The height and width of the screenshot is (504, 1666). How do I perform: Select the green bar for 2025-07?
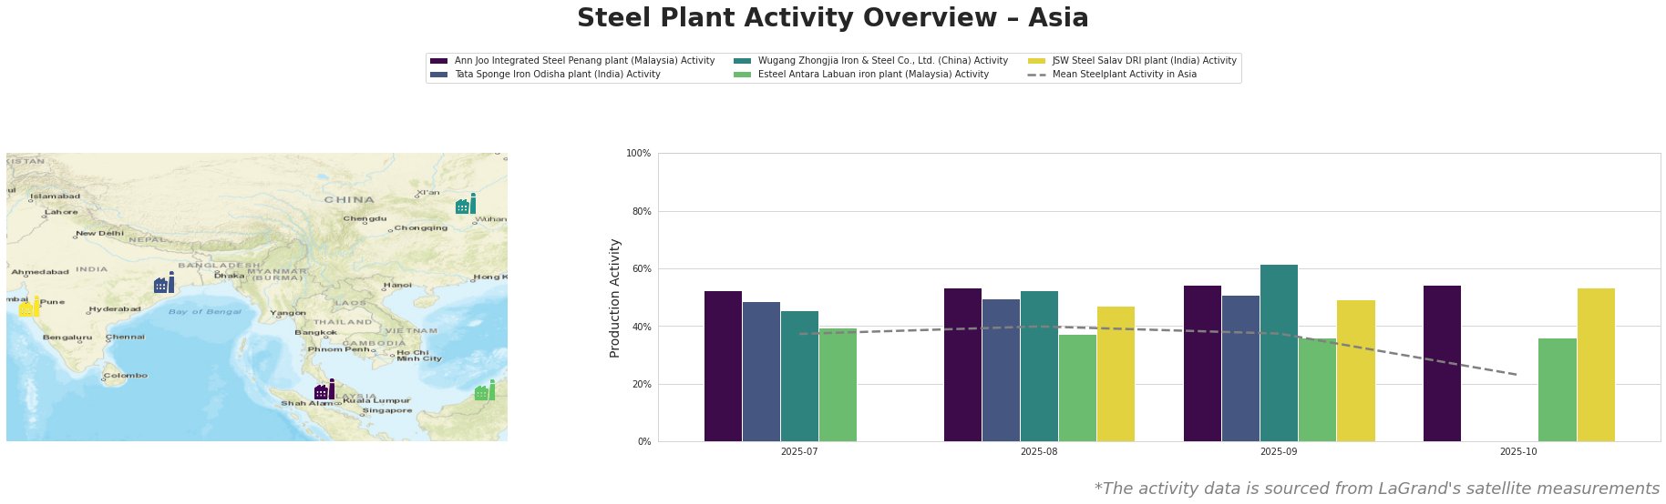(838, 385)
